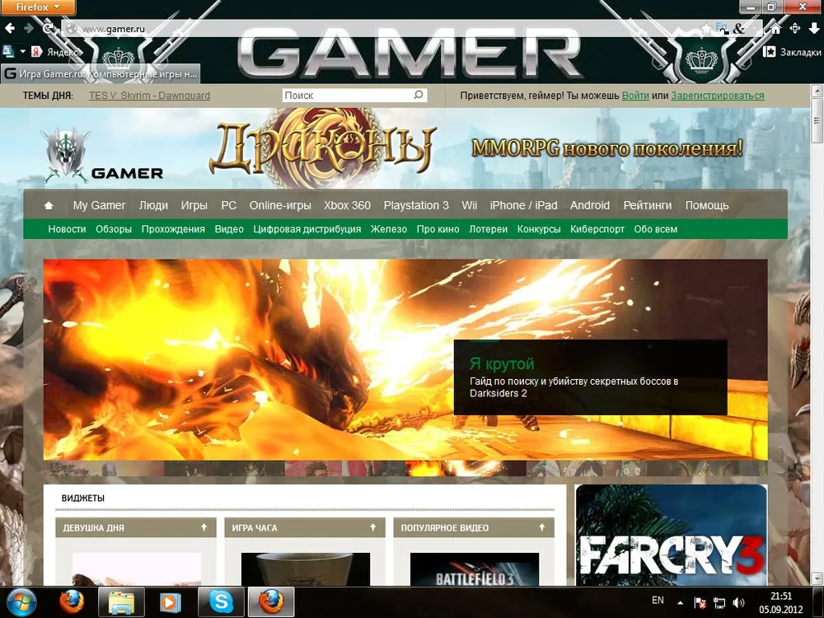Open Лотереи section

click(488, 229)
